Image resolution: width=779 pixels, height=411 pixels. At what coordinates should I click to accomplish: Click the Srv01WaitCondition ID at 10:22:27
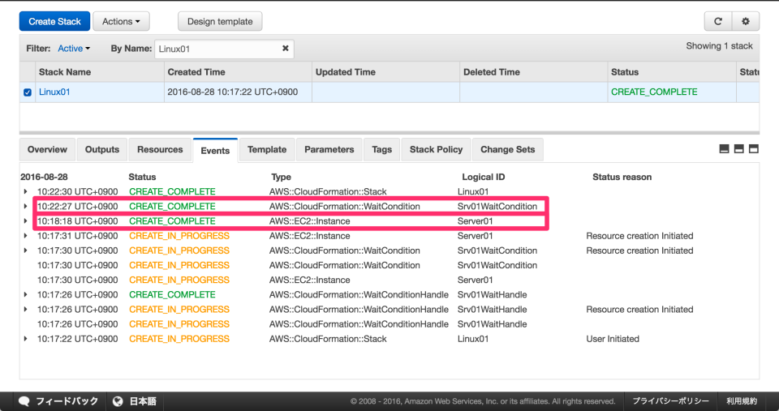497,206
